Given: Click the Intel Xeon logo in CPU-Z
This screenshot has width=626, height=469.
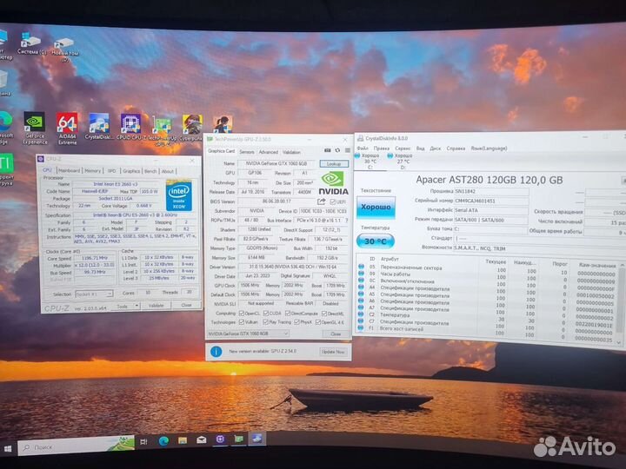Looking at the screenshot, I should [179, 195].
